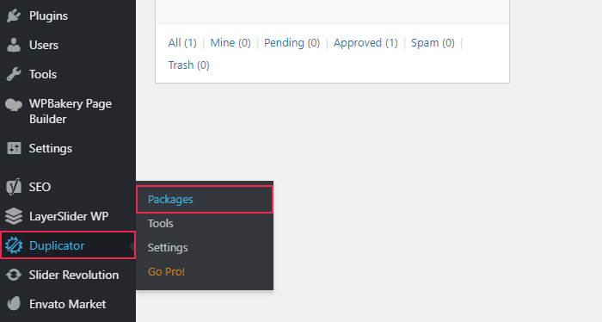Click the Plugins plug icon

(14, 15)
